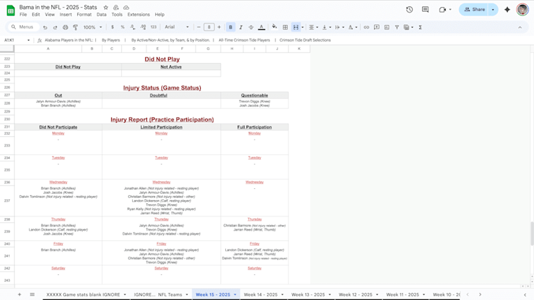Viewport: 534px width, 300px height.
Task: Click the Print icon
Action: pos(65,27)
